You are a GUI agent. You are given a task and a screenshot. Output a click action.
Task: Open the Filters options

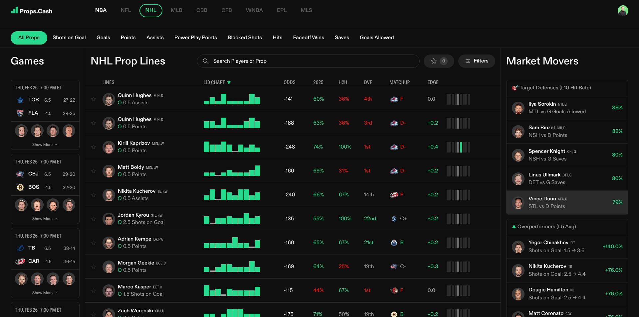(477, 61)
